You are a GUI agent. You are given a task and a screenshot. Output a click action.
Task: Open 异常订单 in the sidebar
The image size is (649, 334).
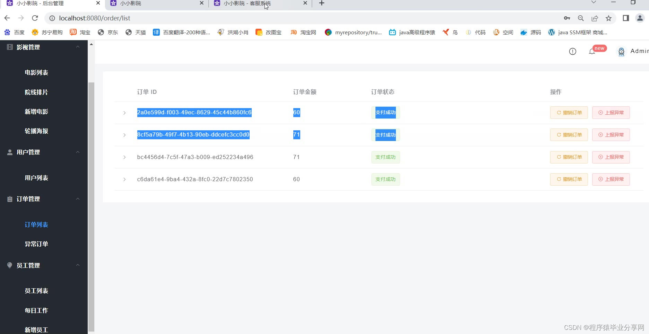tap(36, 244)
